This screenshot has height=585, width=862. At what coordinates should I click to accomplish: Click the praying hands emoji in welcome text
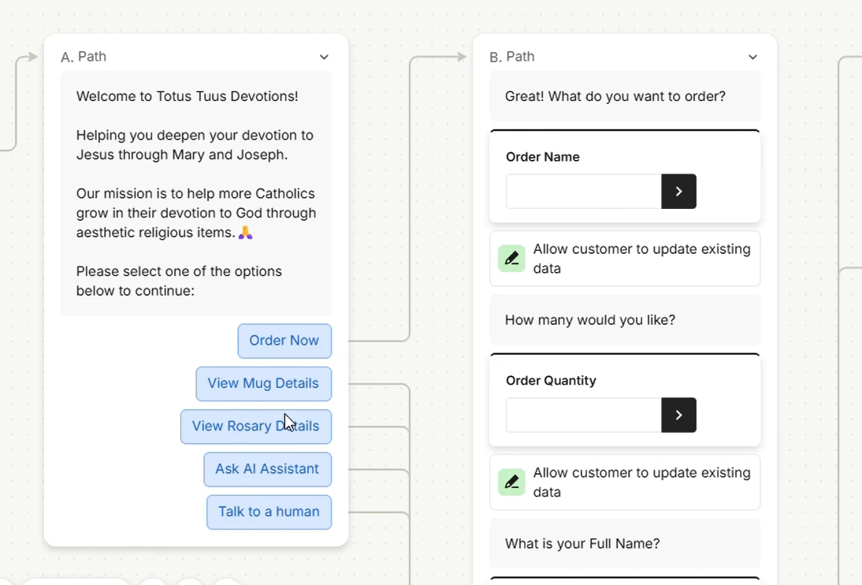coord(246,233)
